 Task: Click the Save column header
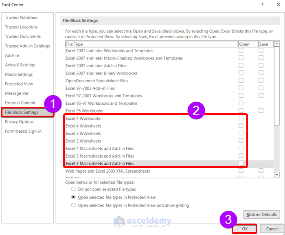click(x=266, y=44)
